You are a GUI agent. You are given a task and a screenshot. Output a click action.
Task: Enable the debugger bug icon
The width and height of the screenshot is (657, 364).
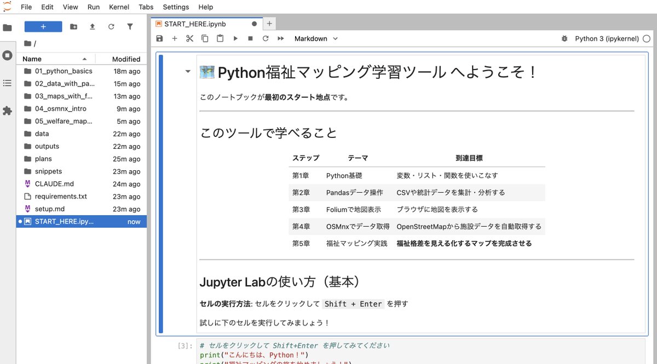(564, 38)
